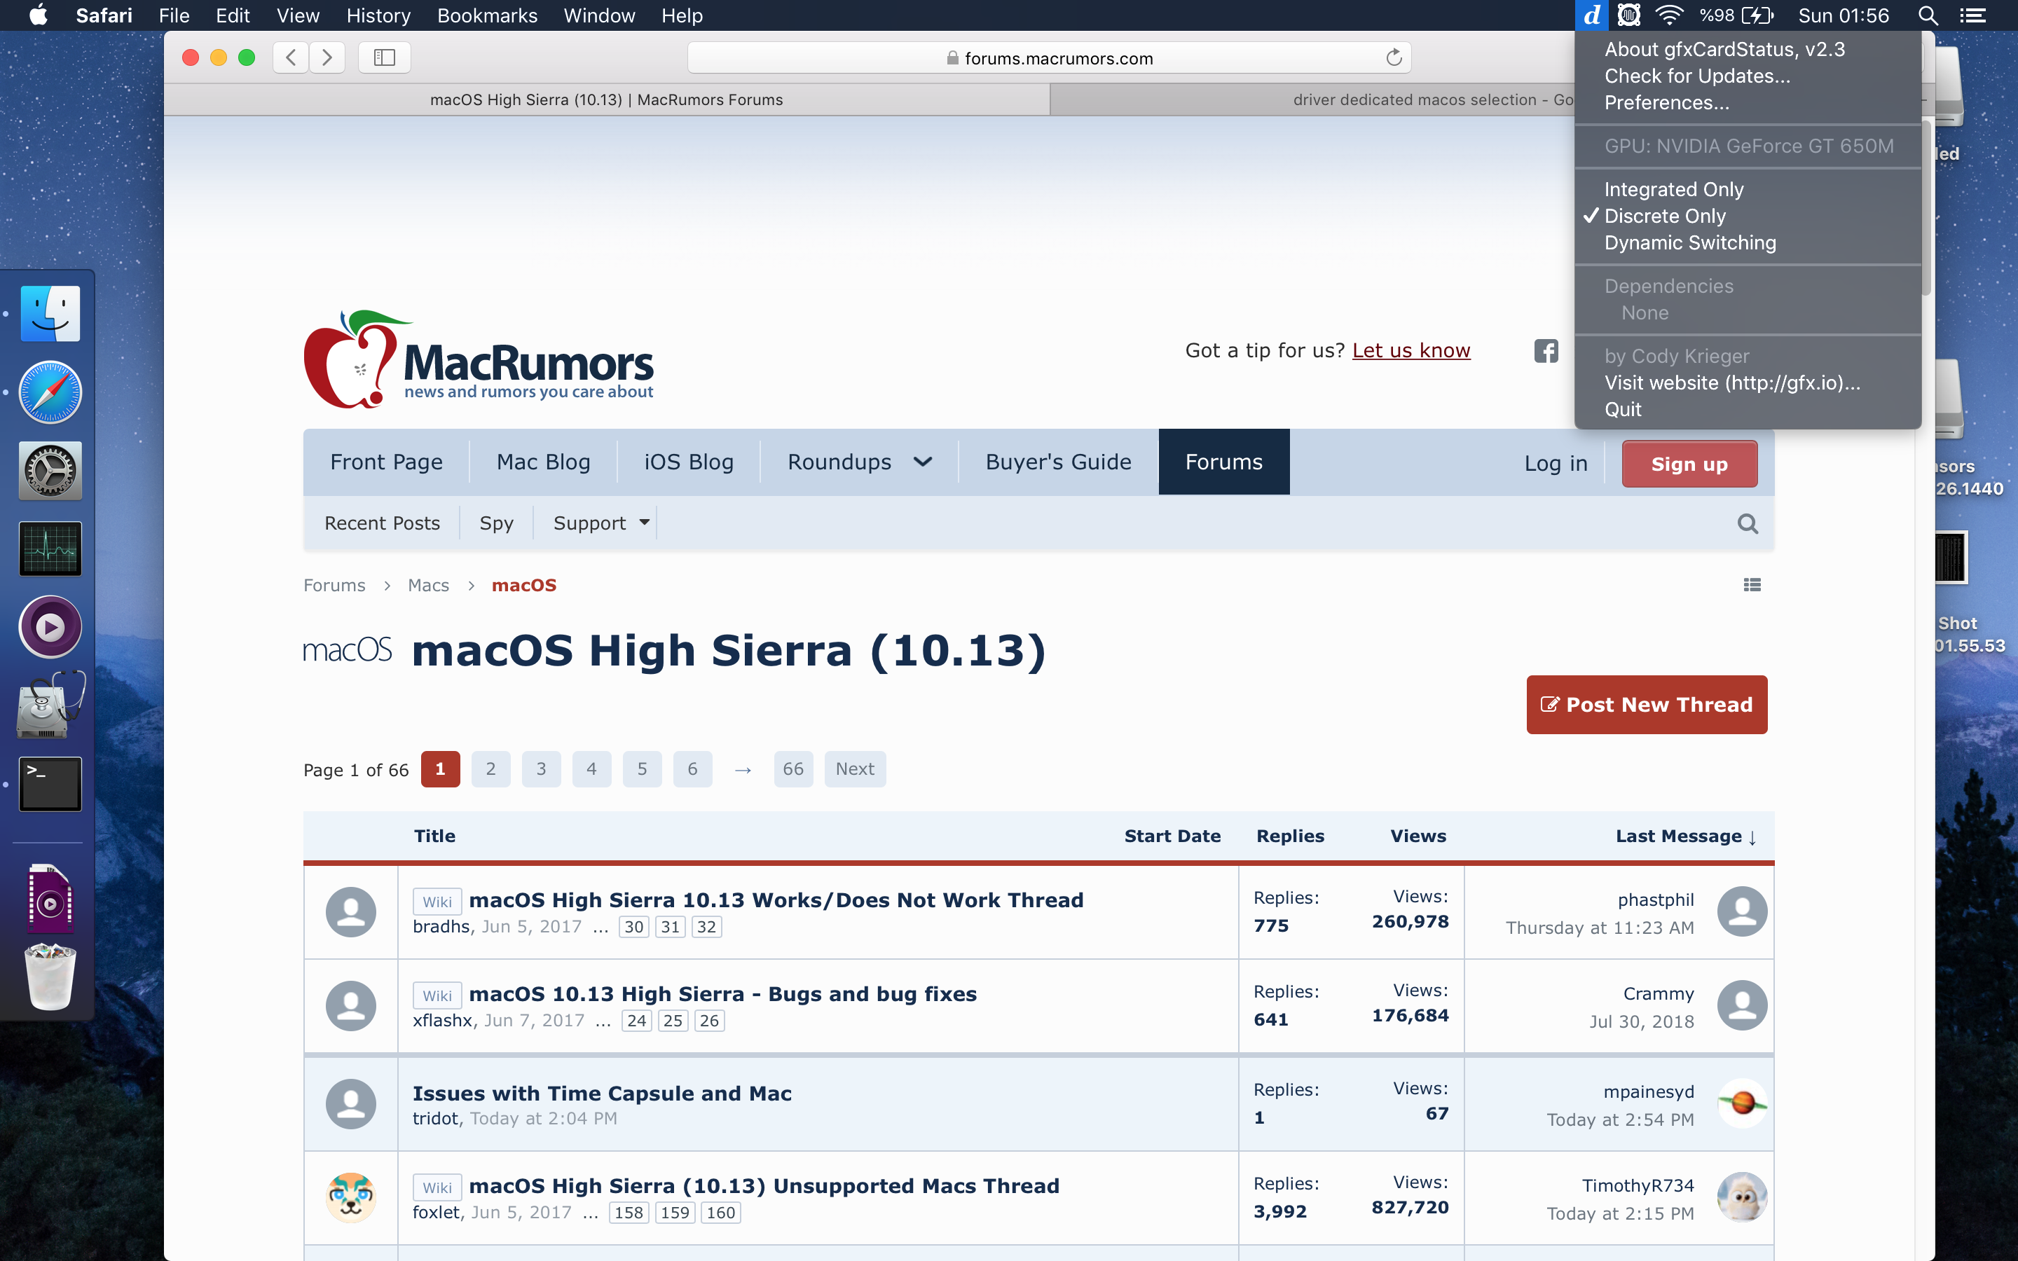2018x1261 pixels.
Task: Go to the Front Page
Action: click(386, 462)
